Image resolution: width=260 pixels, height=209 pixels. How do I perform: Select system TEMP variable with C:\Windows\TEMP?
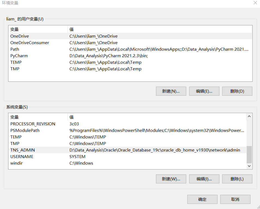point(128,137)
